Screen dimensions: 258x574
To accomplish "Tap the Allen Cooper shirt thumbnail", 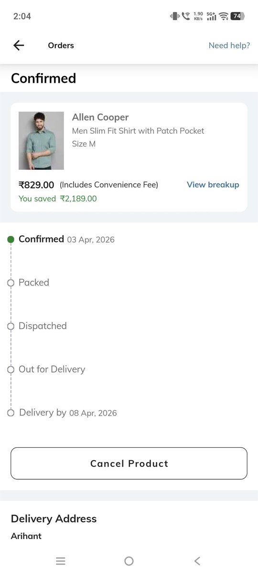I will (x=41, y=141).
